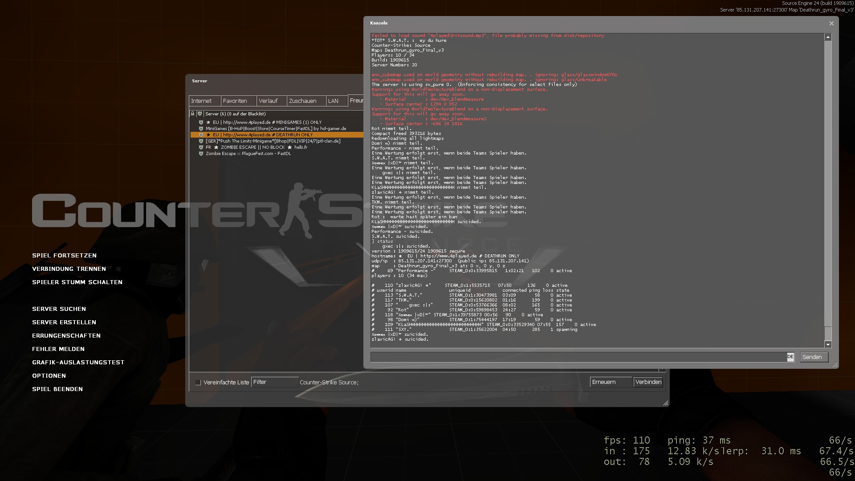The width and height of the screenshot is (855, 481).
Task: Click console line 'Map: Deathrun_gyro_Final_v3'
Action: coord(407,50)
